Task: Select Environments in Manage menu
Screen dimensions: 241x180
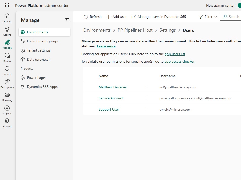Action: (44, 32)
